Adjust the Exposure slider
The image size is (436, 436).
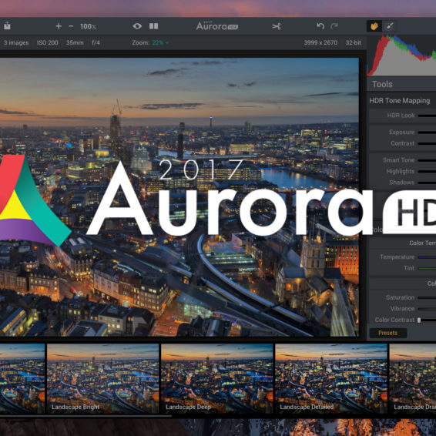427,132
